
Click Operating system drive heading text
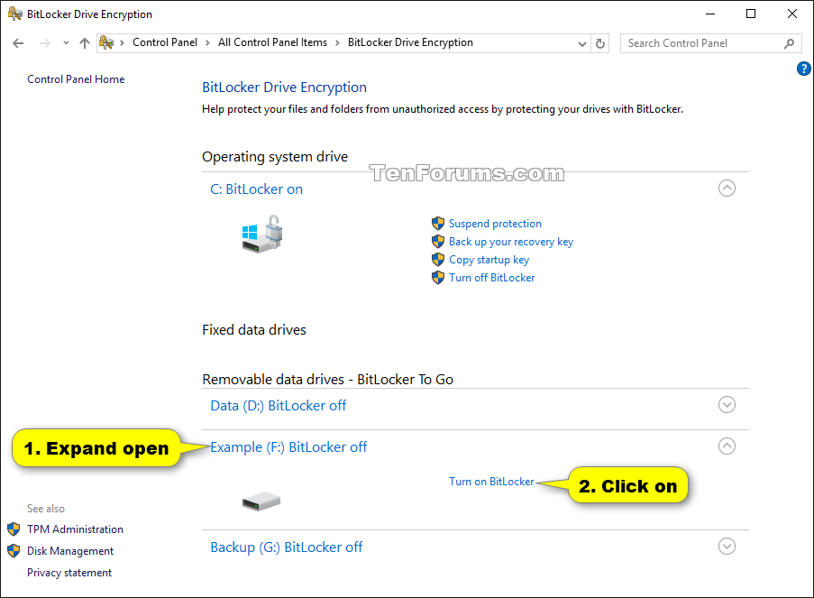click(275, 157)
